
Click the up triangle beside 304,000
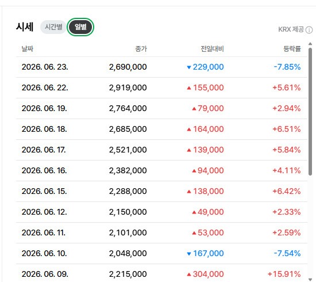189,275
